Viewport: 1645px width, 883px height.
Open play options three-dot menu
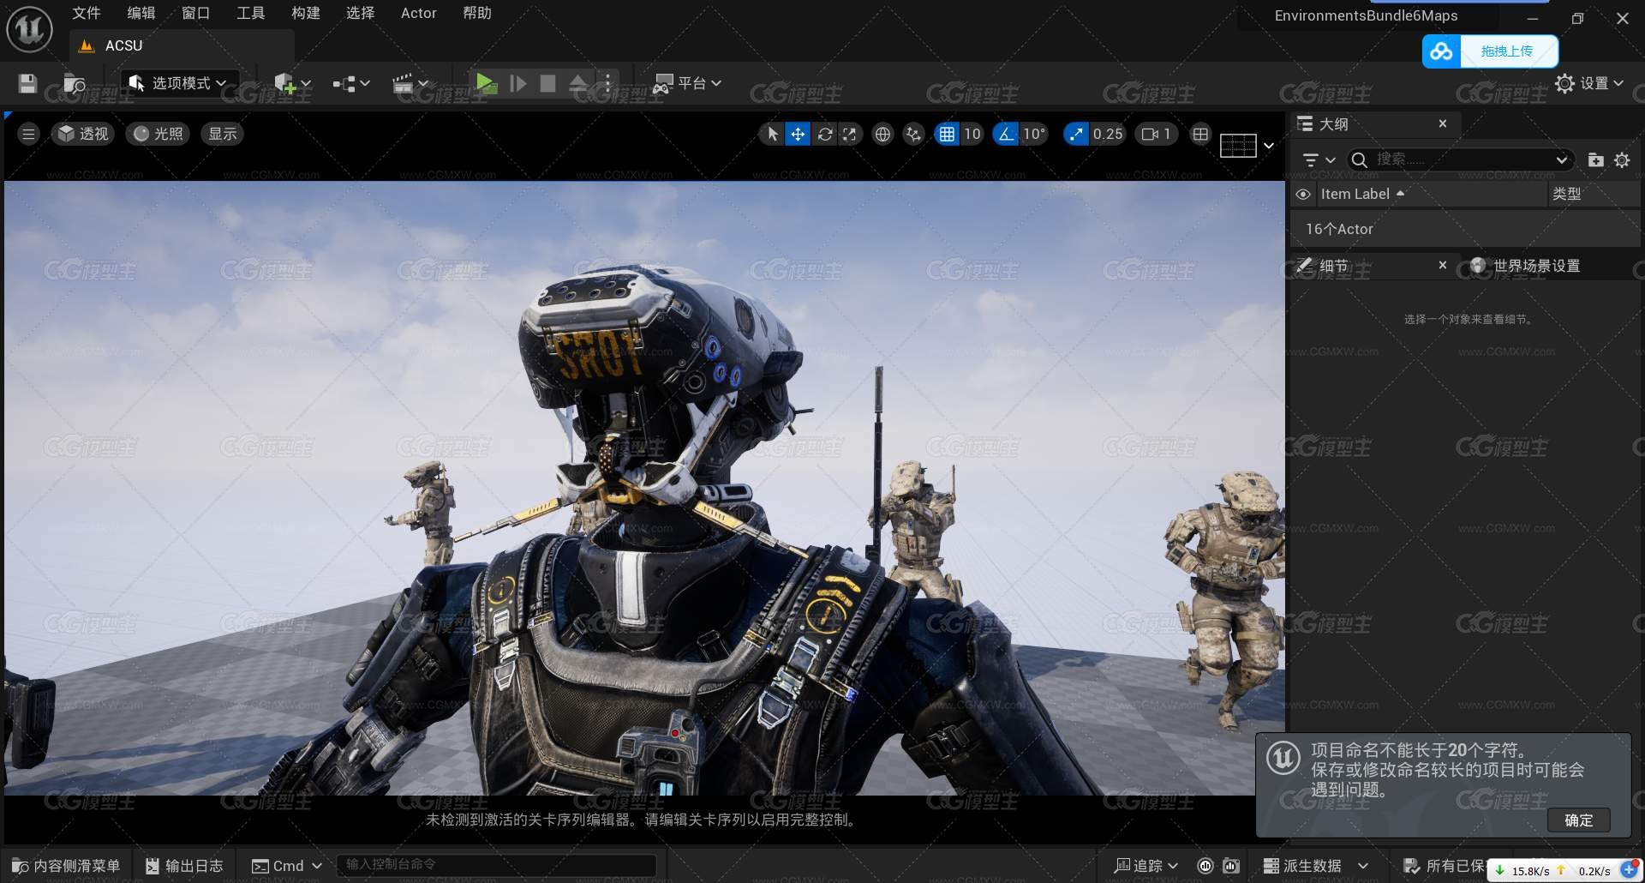point(607,83)
